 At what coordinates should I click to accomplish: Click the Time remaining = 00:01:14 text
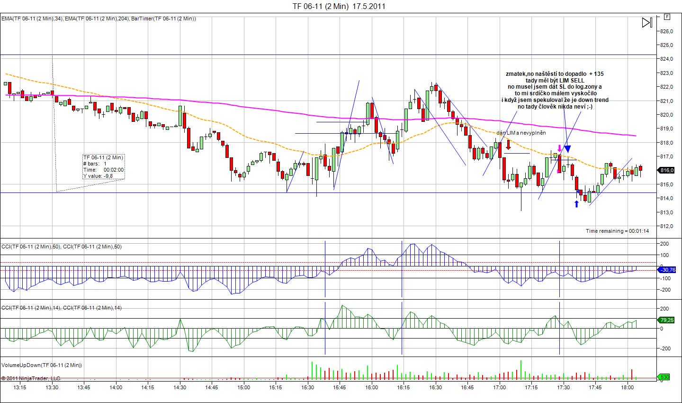click(x=617, y=231)
